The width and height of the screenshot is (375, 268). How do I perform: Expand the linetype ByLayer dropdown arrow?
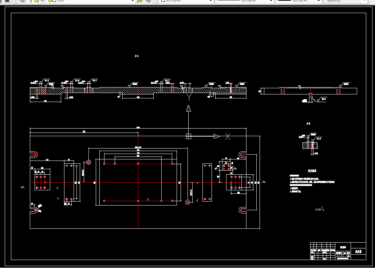(271, 1)
